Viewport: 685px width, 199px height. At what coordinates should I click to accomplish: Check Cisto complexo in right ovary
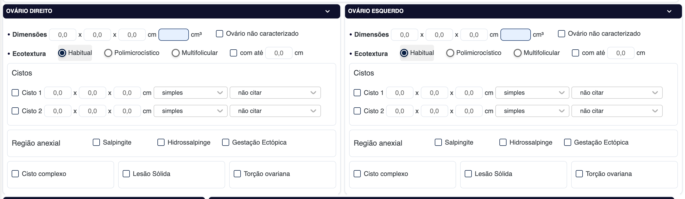click(x=15, y=174)
